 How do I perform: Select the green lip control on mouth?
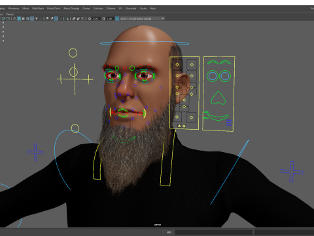pyautogui.click(x=123, y=113)
